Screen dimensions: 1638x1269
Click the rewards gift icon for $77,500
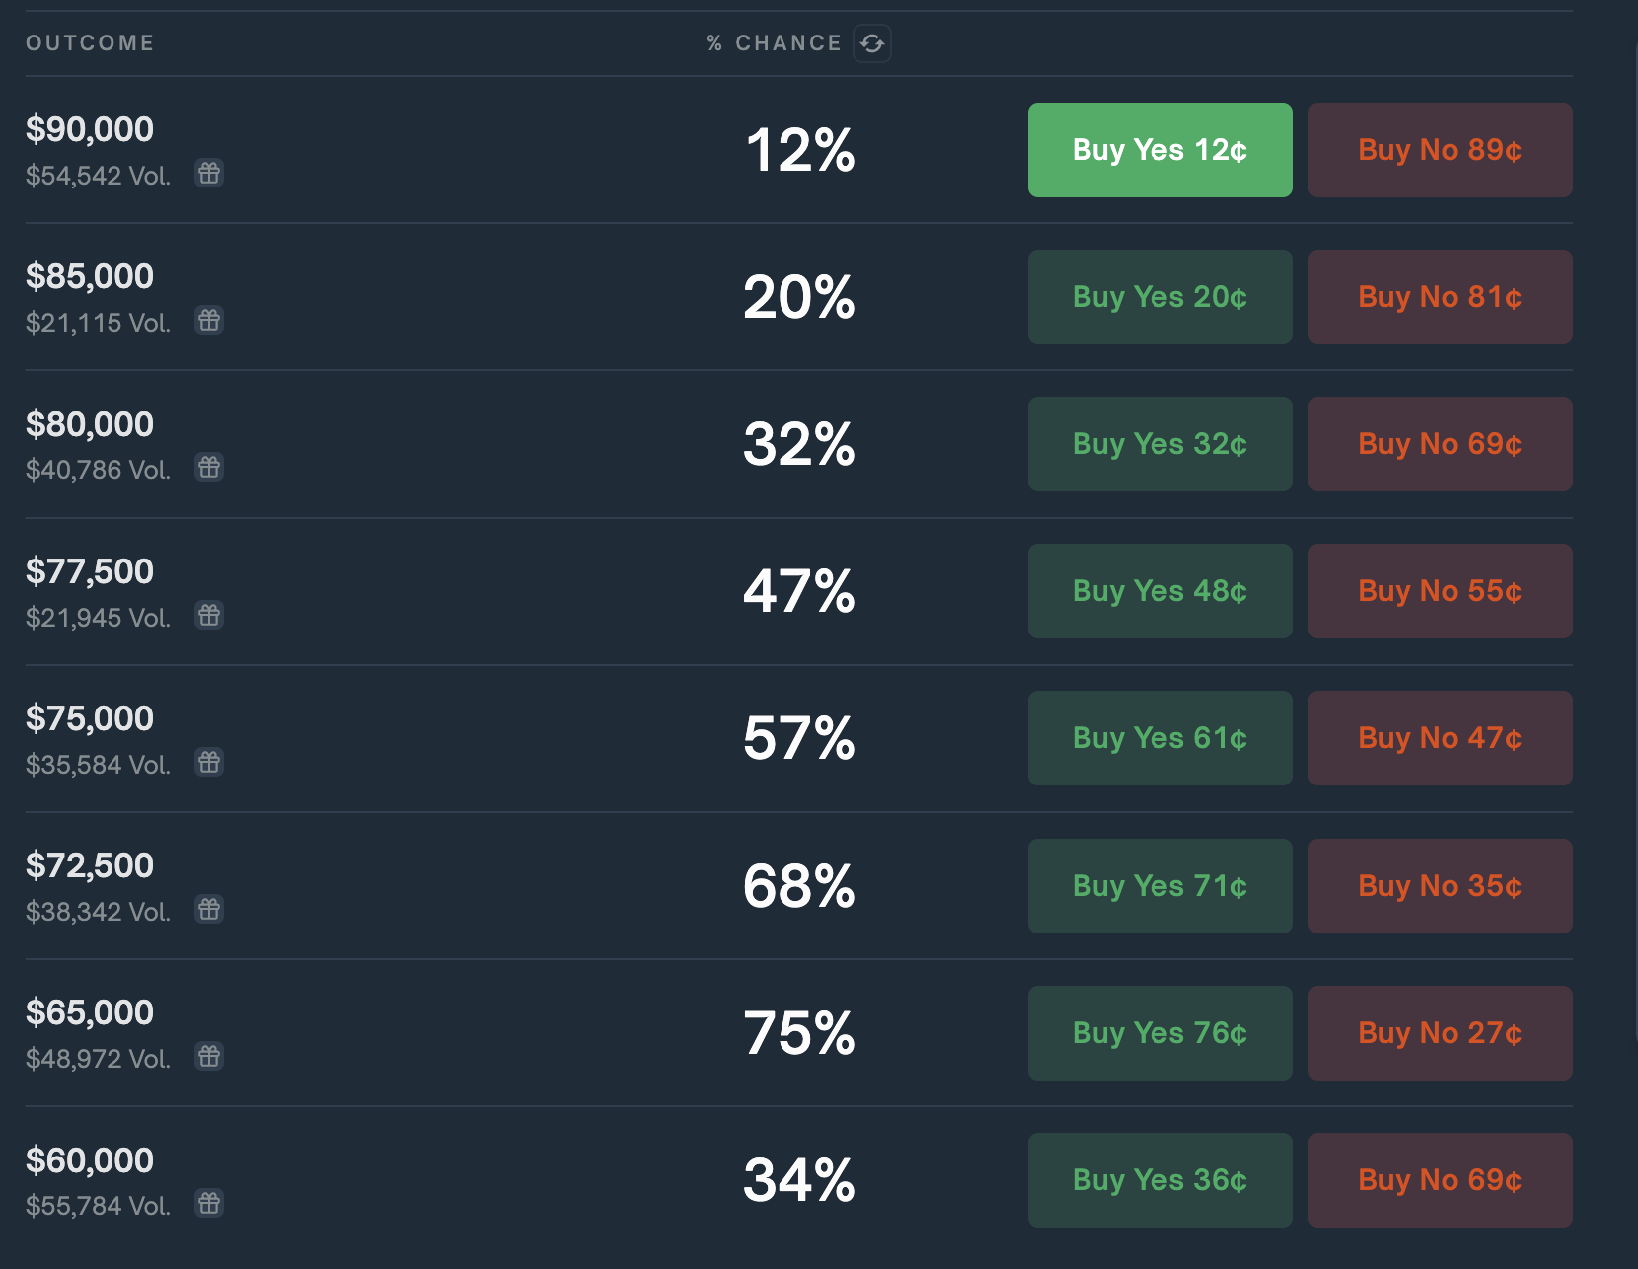tap(209, 616)
